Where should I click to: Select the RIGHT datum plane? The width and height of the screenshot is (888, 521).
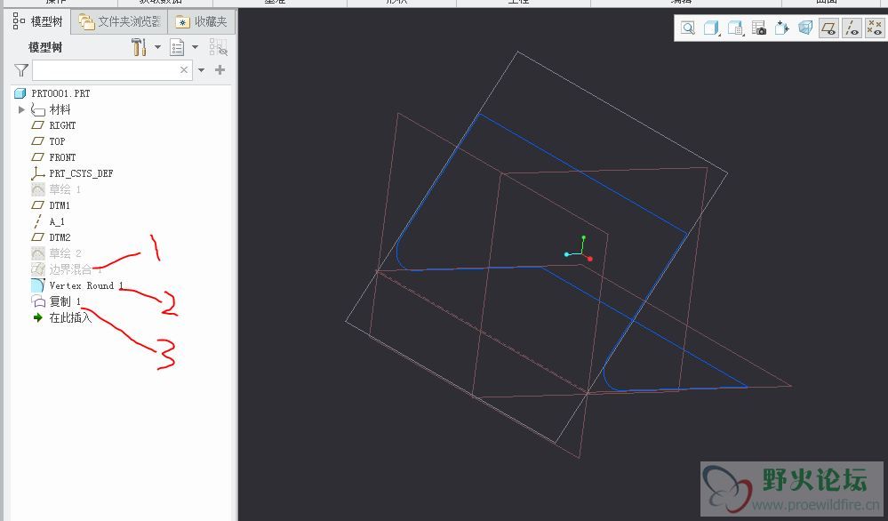point(62,125)
